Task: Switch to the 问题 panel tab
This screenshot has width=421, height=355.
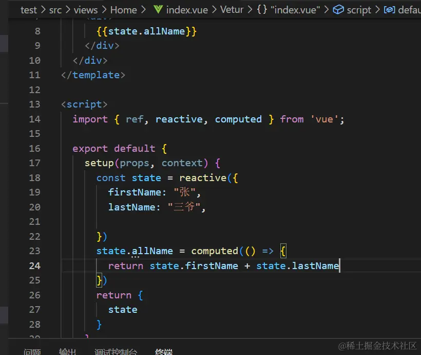Action: [32, 351]
